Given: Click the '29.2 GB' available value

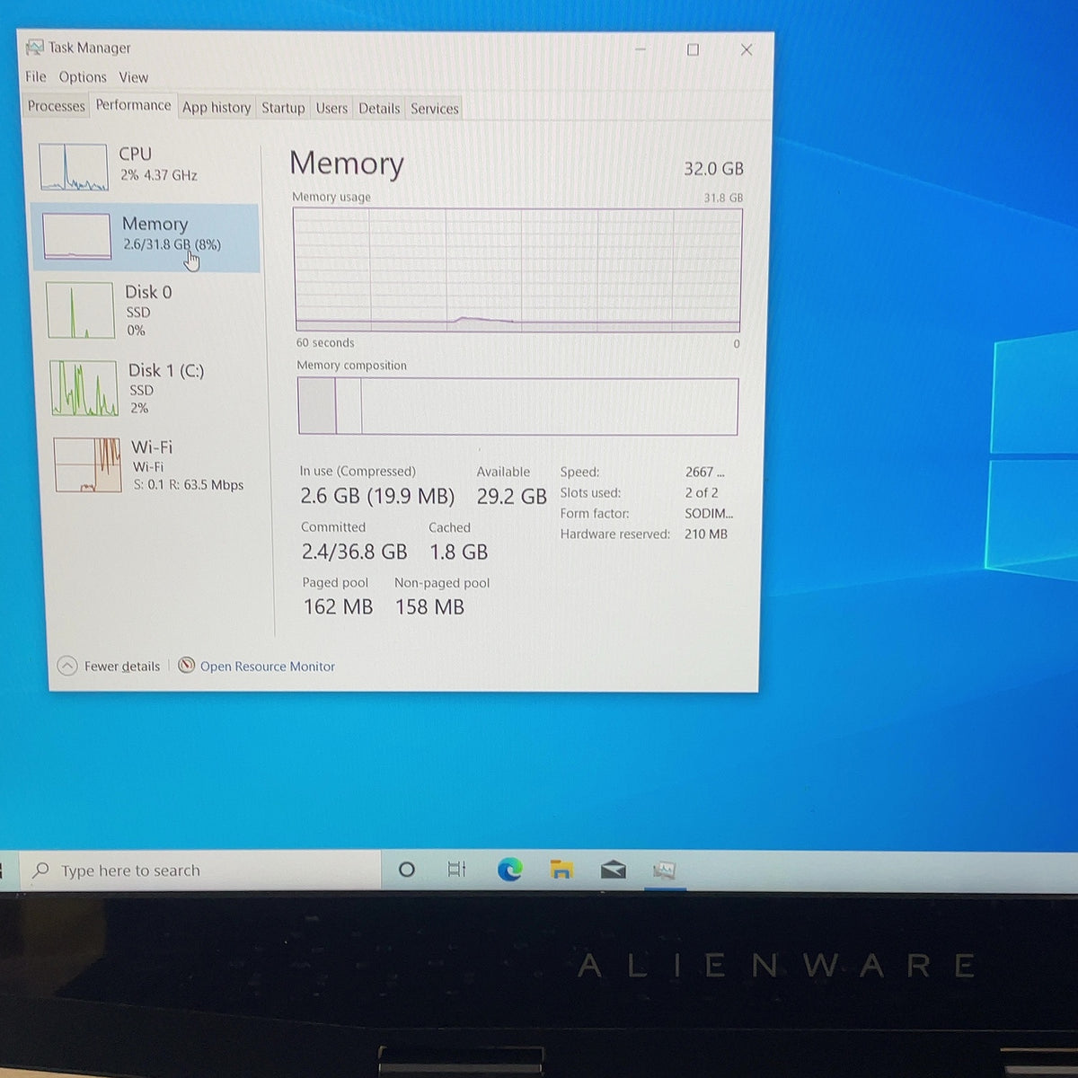Looking at the screenshot, I should (512, 497).
